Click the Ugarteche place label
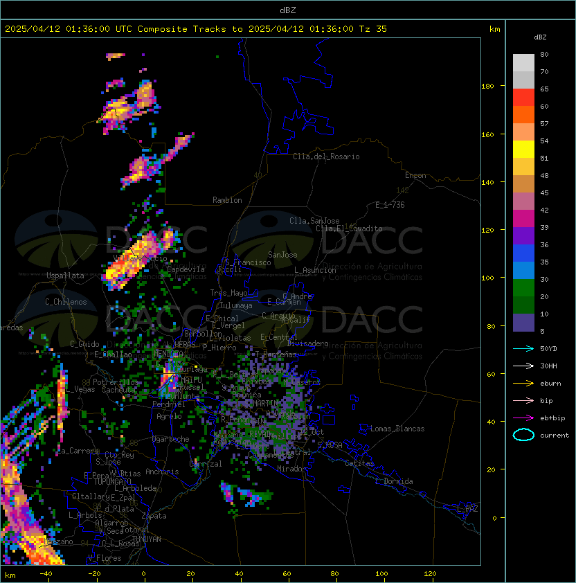Viewport: 576px width, 583px height. [x=171, y=439]
